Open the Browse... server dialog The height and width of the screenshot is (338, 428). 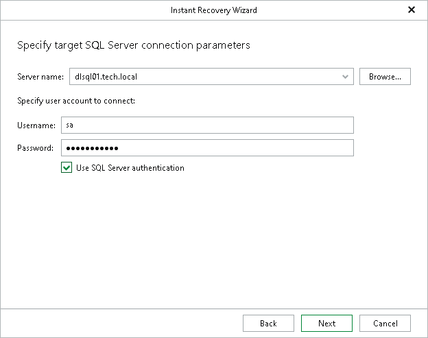(385, 77)
